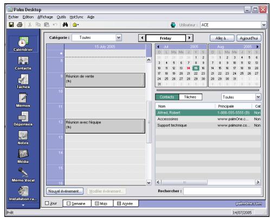Click the Aller à button
The height and width of the screenshot is (218, 270).
click(x=222, y=38)
